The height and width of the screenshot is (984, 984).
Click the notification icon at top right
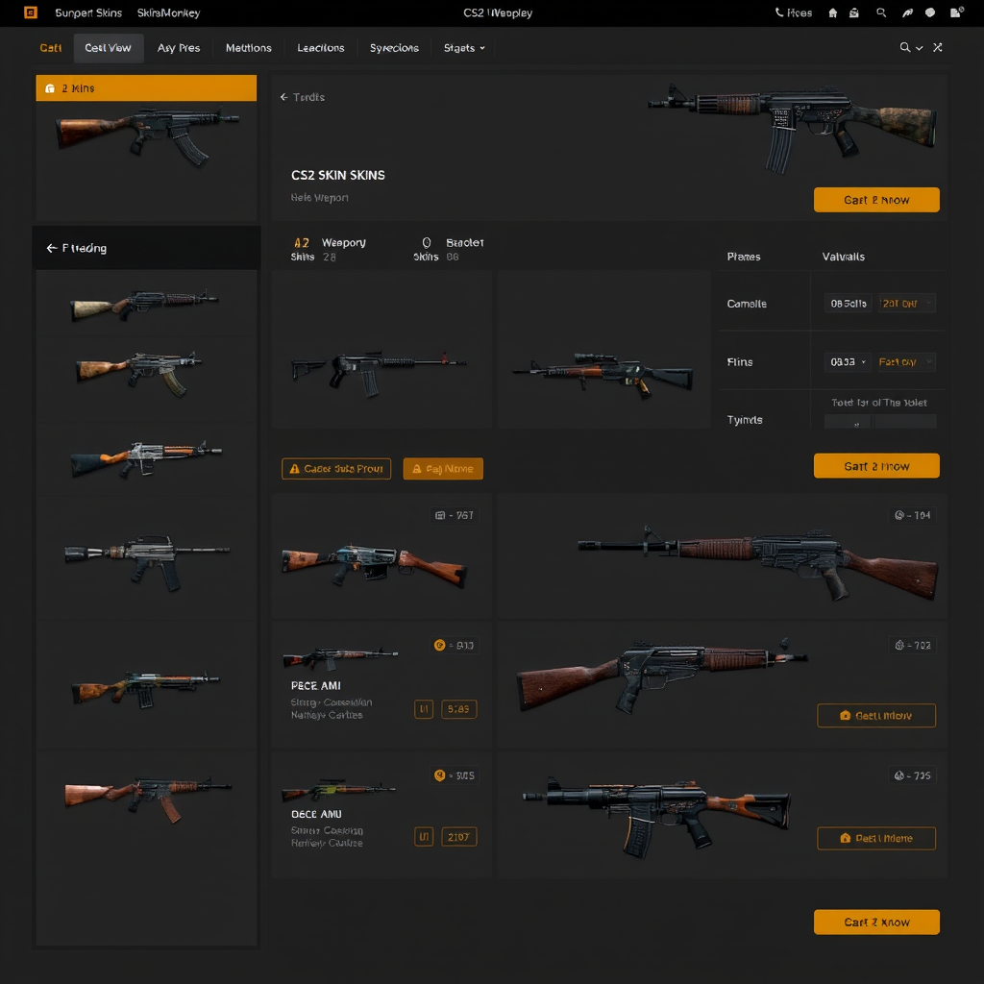(x=956, y=12)
